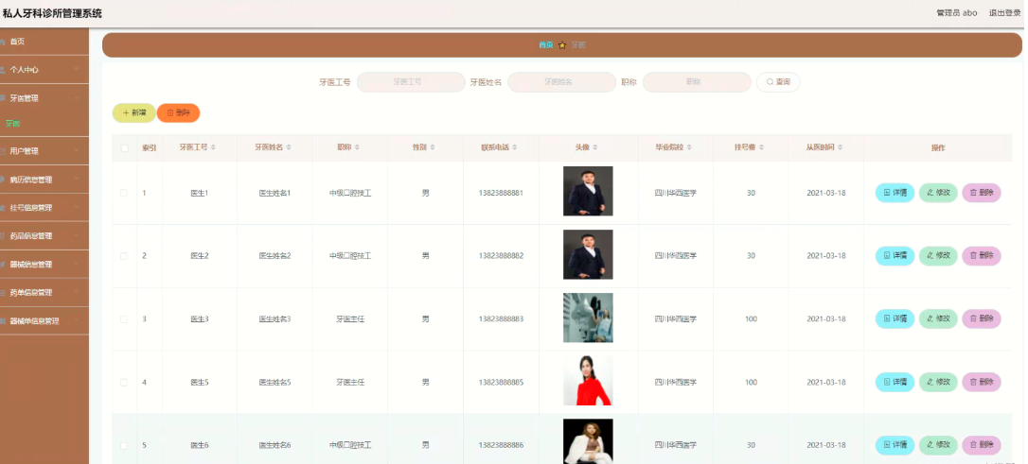Click the sort arrows on 牙医工号 column
This screenshot has width=1028, height=464.
click(x=213, y=148)
